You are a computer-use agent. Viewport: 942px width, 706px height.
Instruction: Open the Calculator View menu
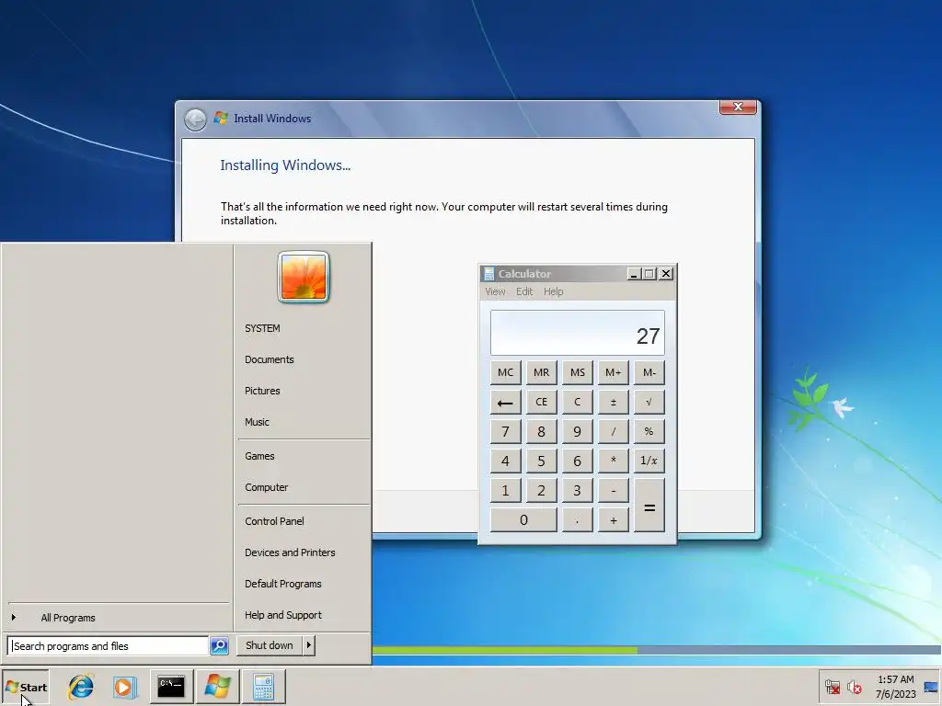495,291
